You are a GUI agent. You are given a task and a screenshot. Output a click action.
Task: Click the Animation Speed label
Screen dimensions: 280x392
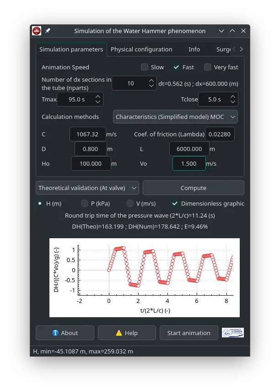pyautogui.click(x=65, y=67)
